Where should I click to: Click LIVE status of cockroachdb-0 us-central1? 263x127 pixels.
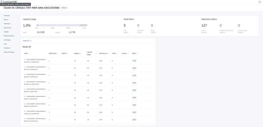(134, 61)
